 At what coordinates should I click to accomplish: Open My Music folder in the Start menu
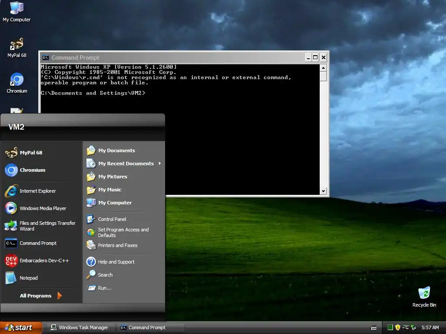[x=124, y=190]
